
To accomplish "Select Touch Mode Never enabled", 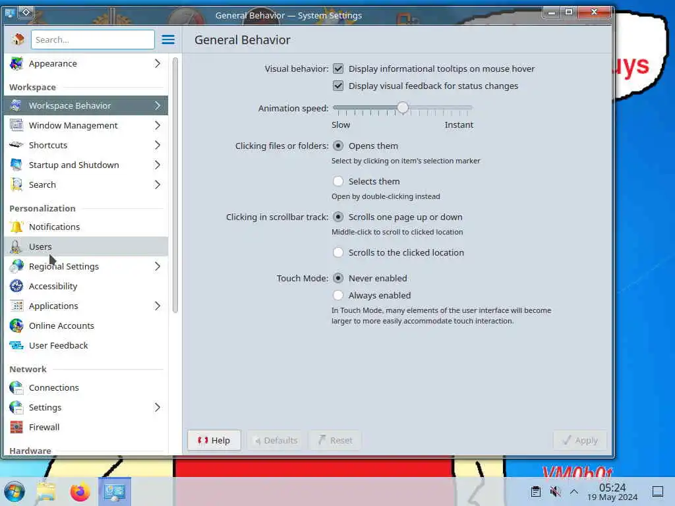I will click(x=338, y=279).
